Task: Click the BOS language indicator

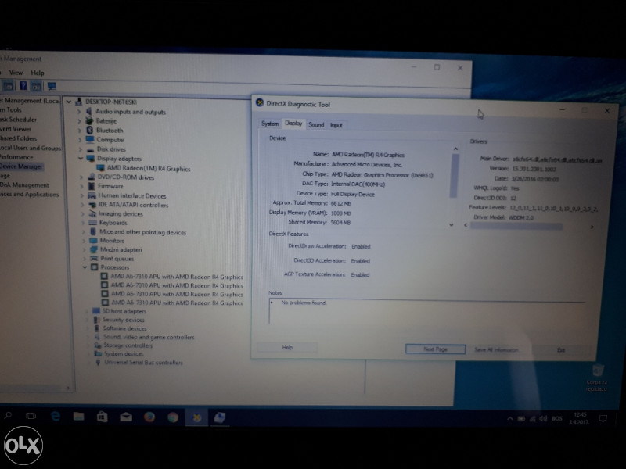Action: pos(557,418)
